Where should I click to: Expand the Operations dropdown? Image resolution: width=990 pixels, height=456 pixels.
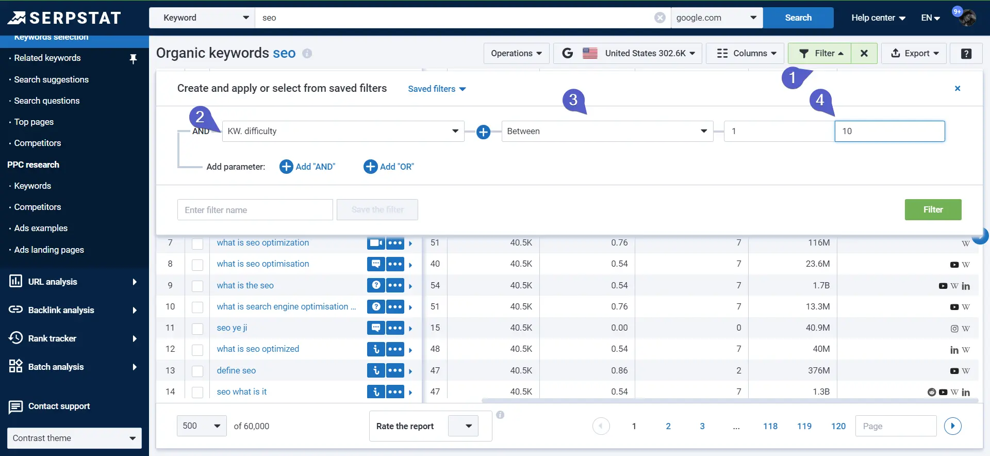516,53
